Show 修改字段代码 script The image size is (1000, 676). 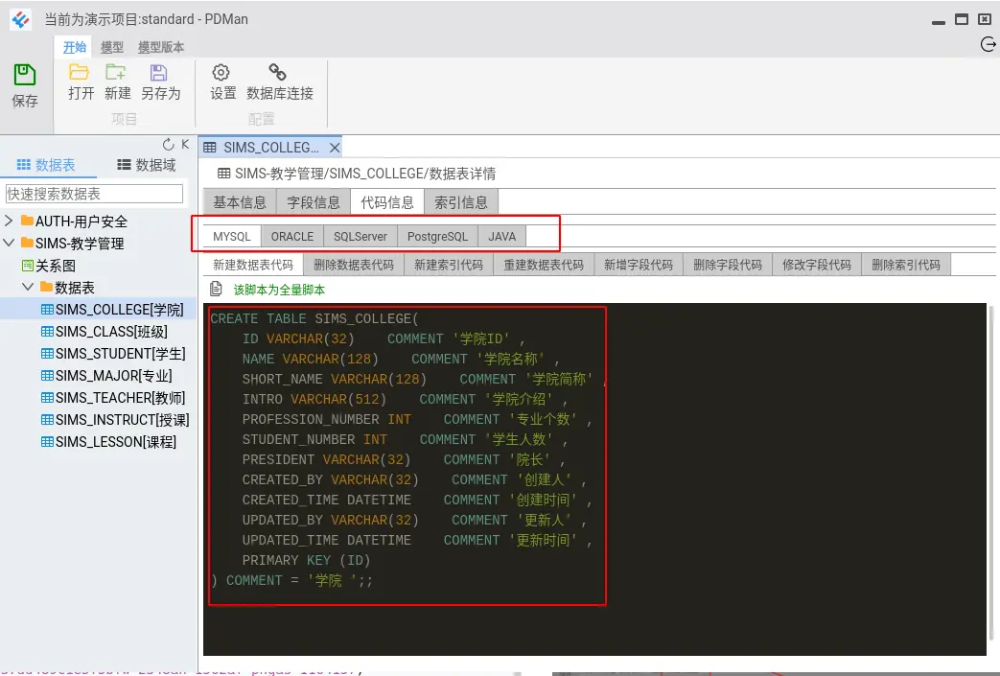tap(817, 265)
